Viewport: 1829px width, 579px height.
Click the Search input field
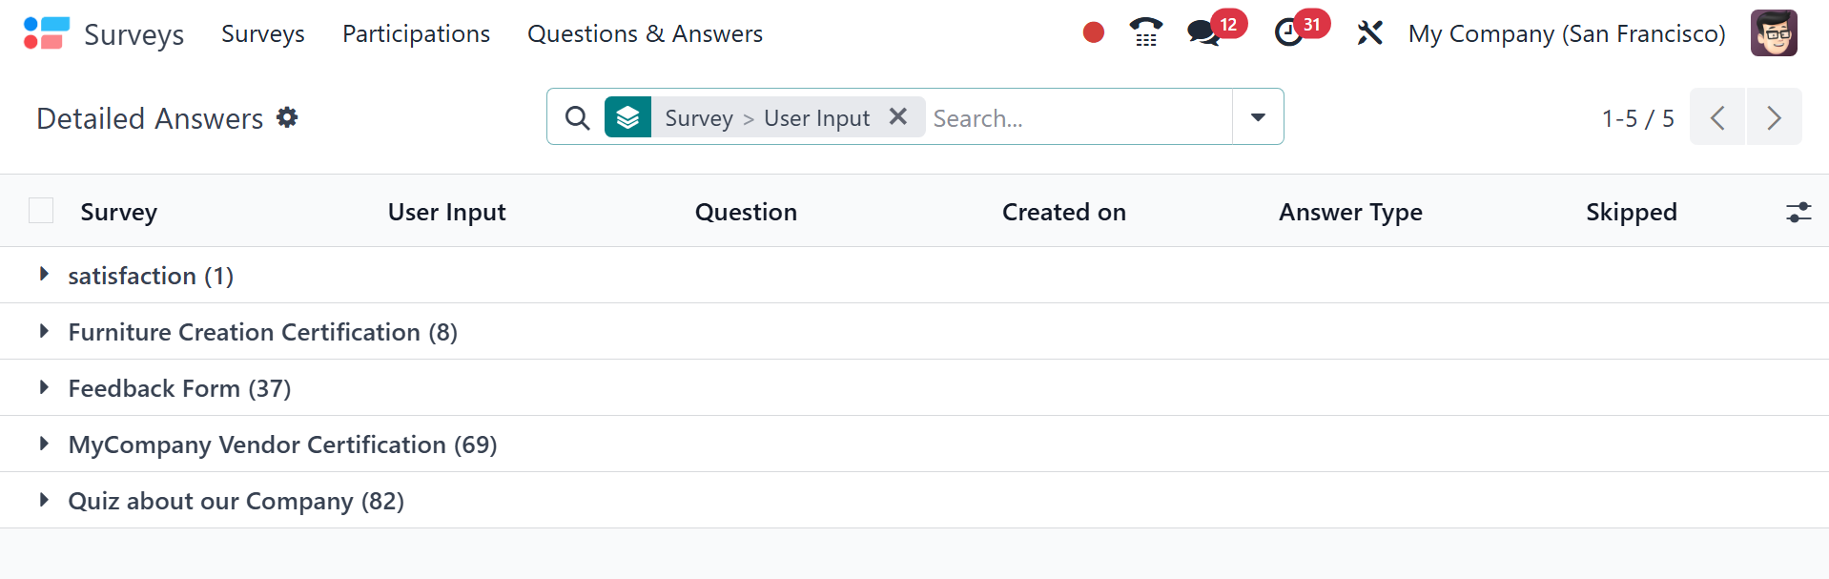[1078, 118]
